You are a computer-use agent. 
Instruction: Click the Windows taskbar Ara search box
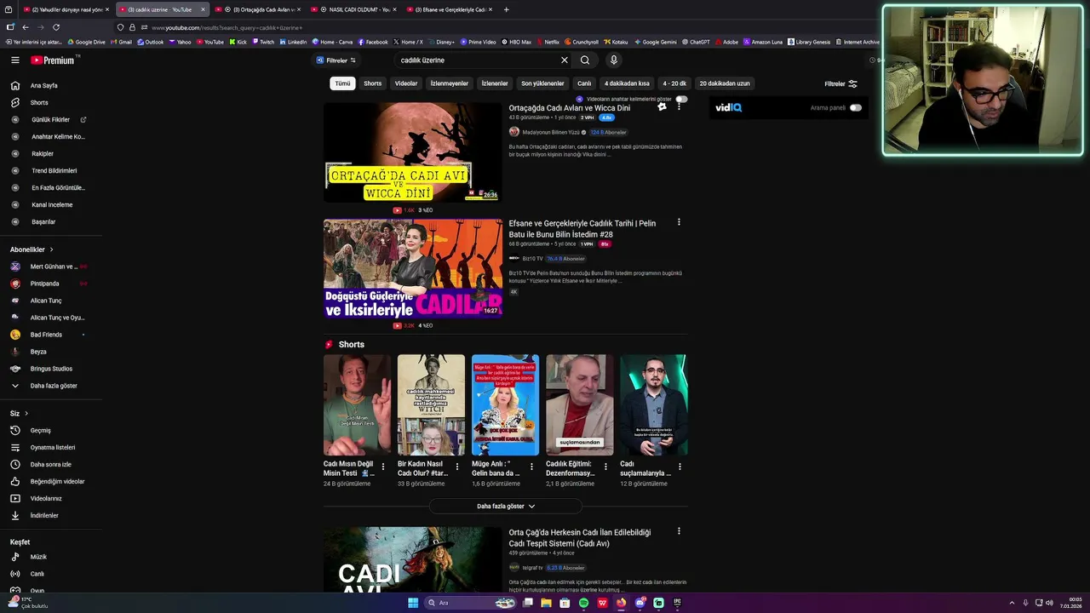coord(470,603)
